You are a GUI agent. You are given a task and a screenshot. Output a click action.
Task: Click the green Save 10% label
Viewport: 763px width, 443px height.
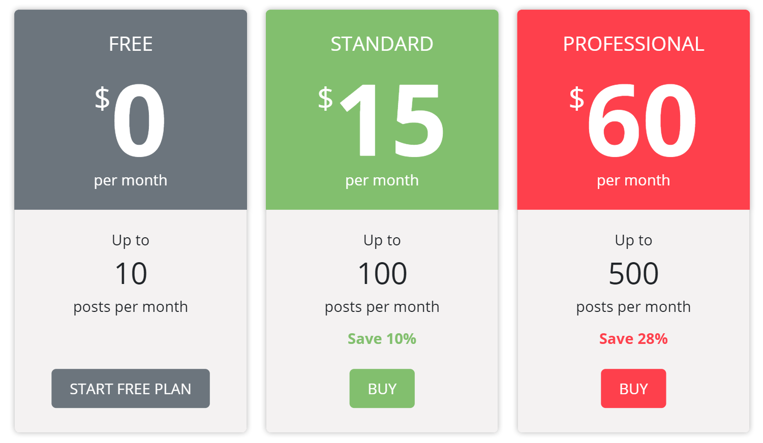(x=382, y=339)
